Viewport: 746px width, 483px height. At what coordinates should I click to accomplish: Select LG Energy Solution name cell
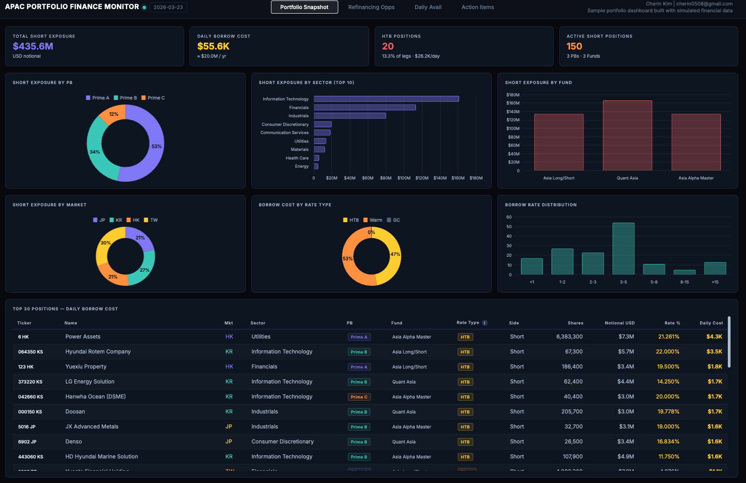pyautogui.click(x=90, y=382)
